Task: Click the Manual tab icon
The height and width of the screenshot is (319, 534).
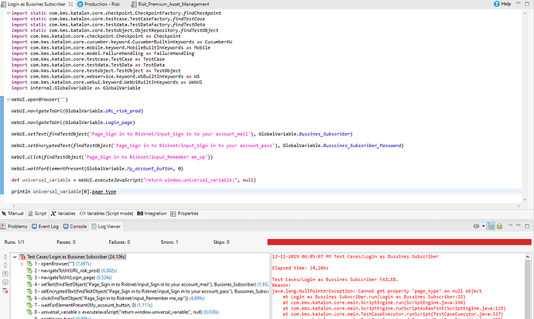Action: coord(4,214)
